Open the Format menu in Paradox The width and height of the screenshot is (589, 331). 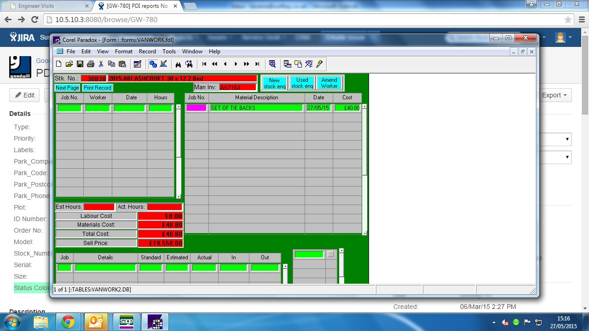pyautogui.click(x=124, y=51)
